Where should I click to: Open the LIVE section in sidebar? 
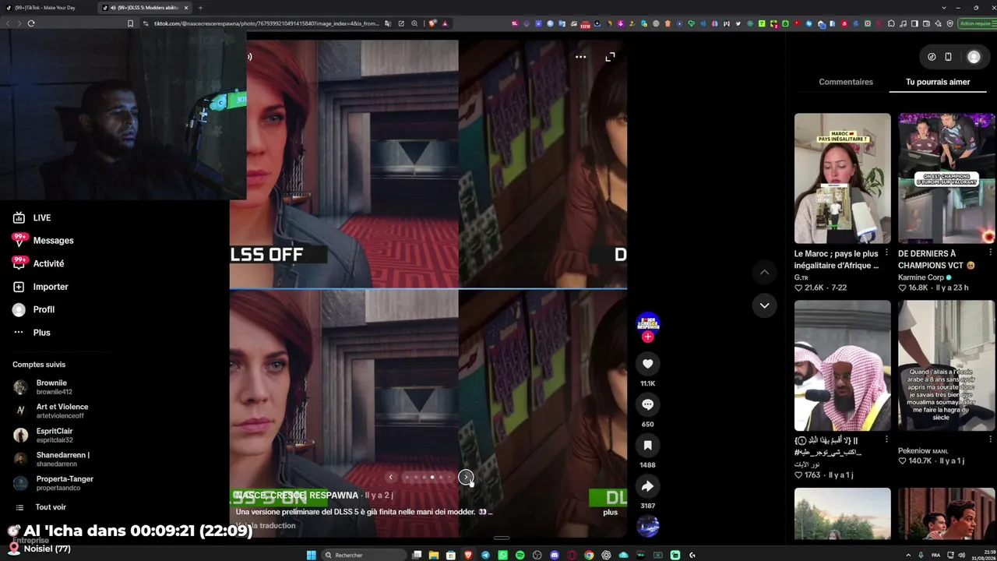(42, 217)
